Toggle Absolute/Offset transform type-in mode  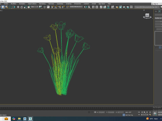click(95, 112)
